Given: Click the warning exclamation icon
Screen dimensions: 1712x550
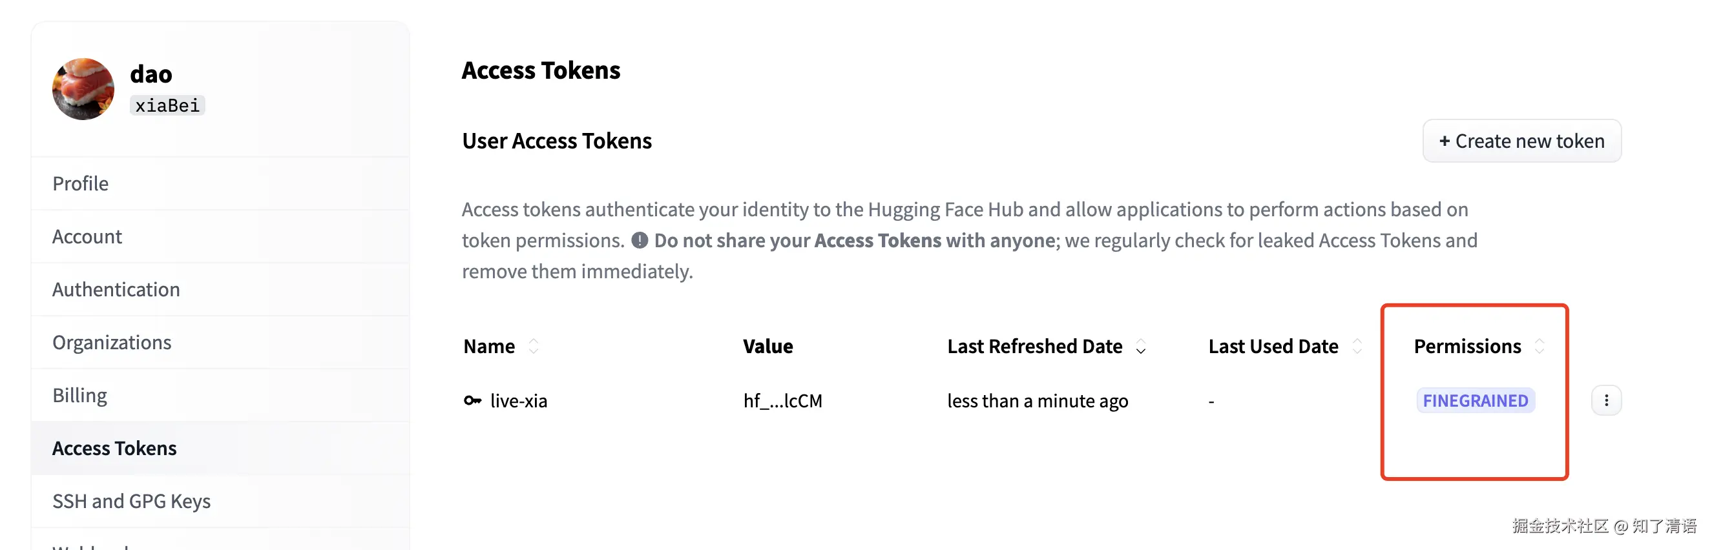Looking at the screenshot, I should (640, 240).
